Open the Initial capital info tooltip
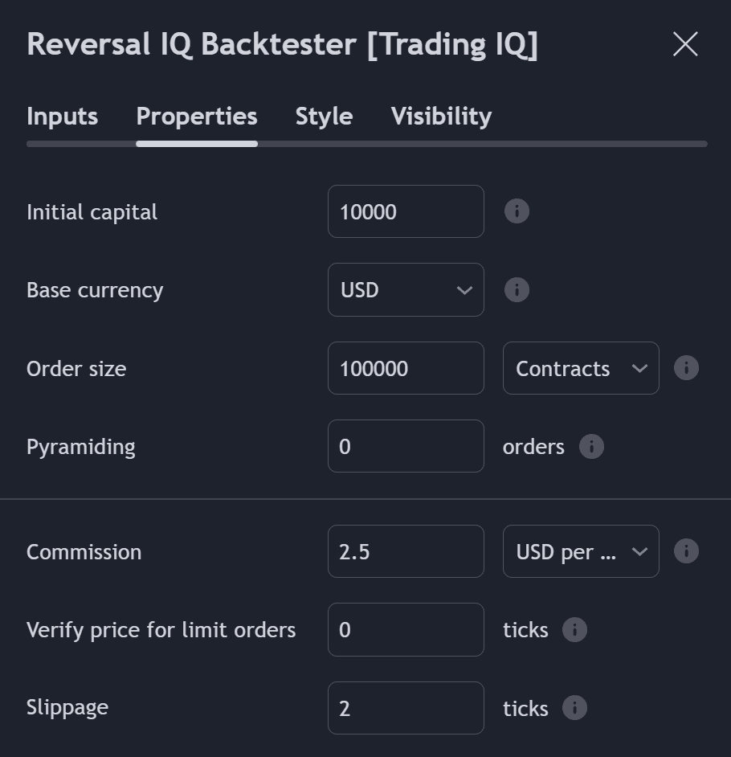731x757 pixels. [x=517, y=211]
